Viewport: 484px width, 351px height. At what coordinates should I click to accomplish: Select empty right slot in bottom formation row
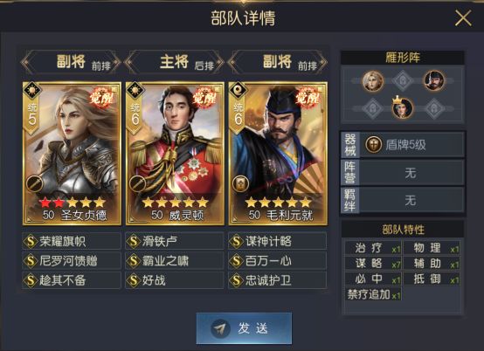[434, 109]
